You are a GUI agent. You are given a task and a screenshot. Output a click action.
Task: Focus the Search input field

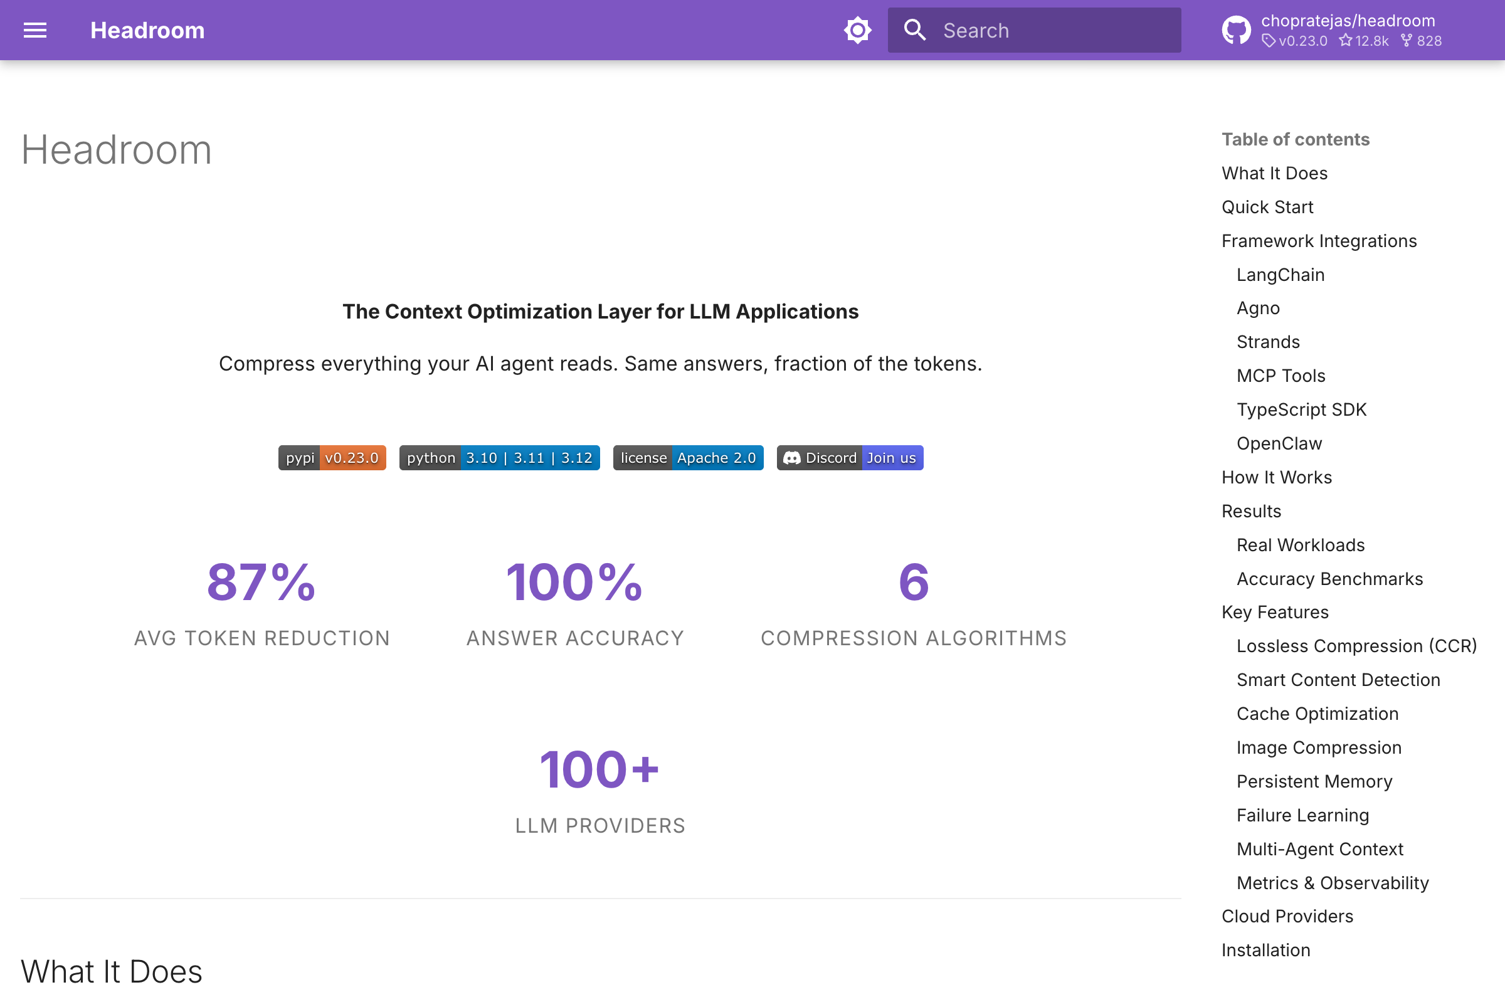click(1034, 30)
